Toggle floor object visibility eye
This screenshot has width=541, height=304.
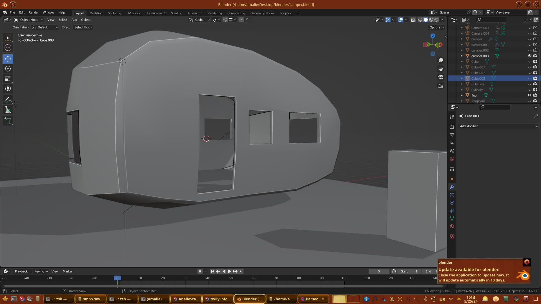529,95
